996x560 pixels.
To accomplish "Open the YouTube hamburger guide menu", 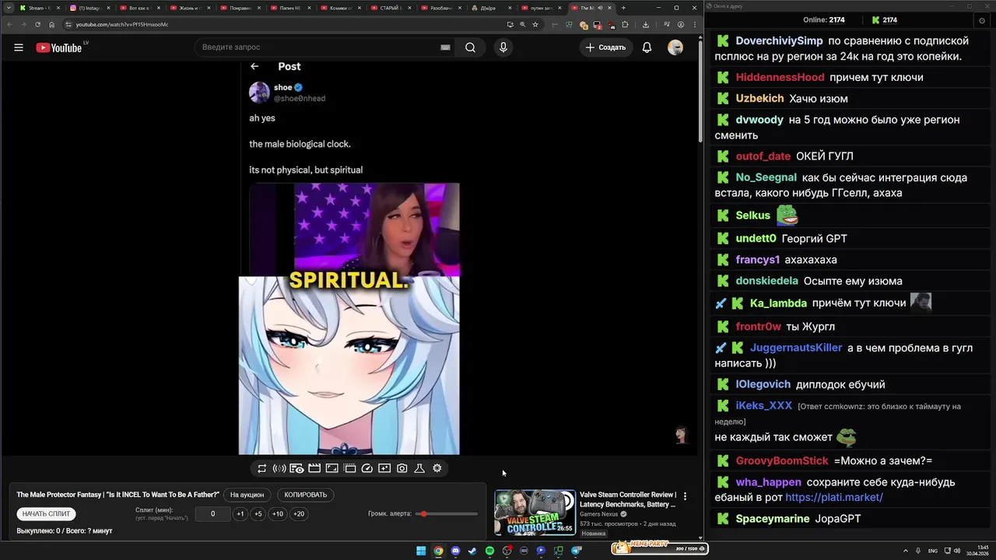I will point(19,47).
